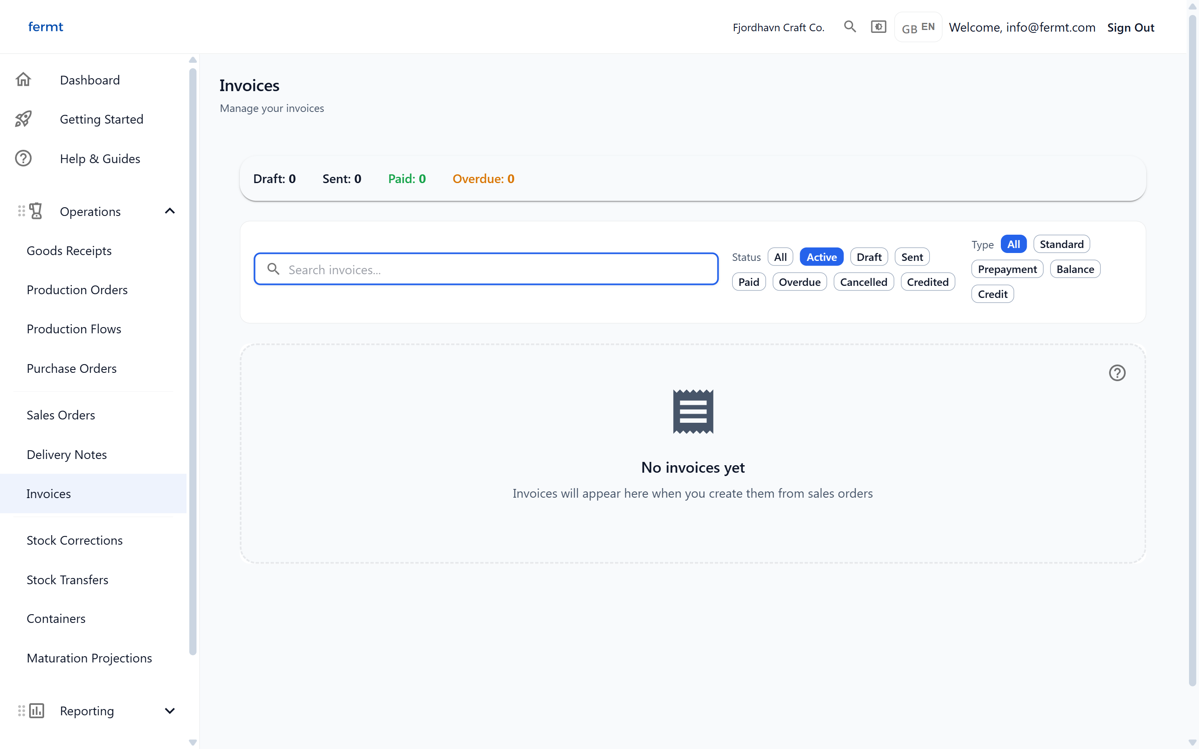This screenshot has width=1199, height=749.
Task: Select Invoices in the sidebar
Action: coord(93,494)
